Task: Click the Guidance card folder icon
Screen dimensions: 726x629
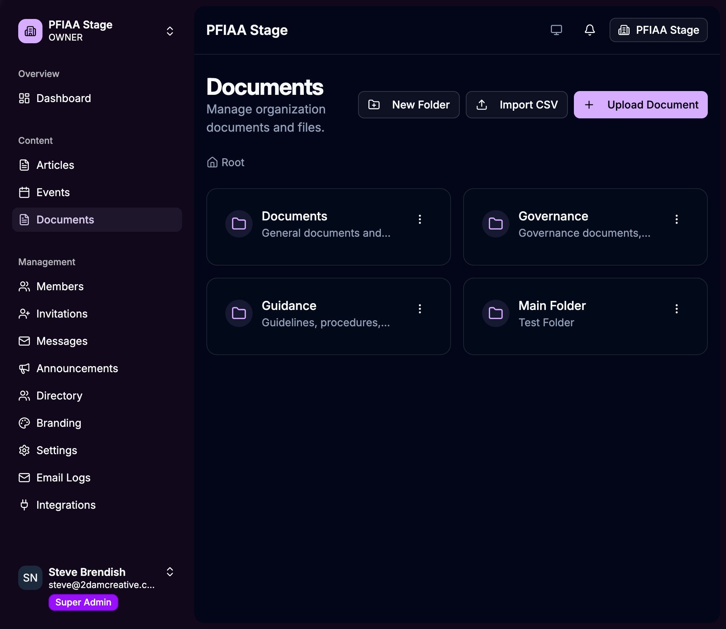Action: (x=239, y=313)
